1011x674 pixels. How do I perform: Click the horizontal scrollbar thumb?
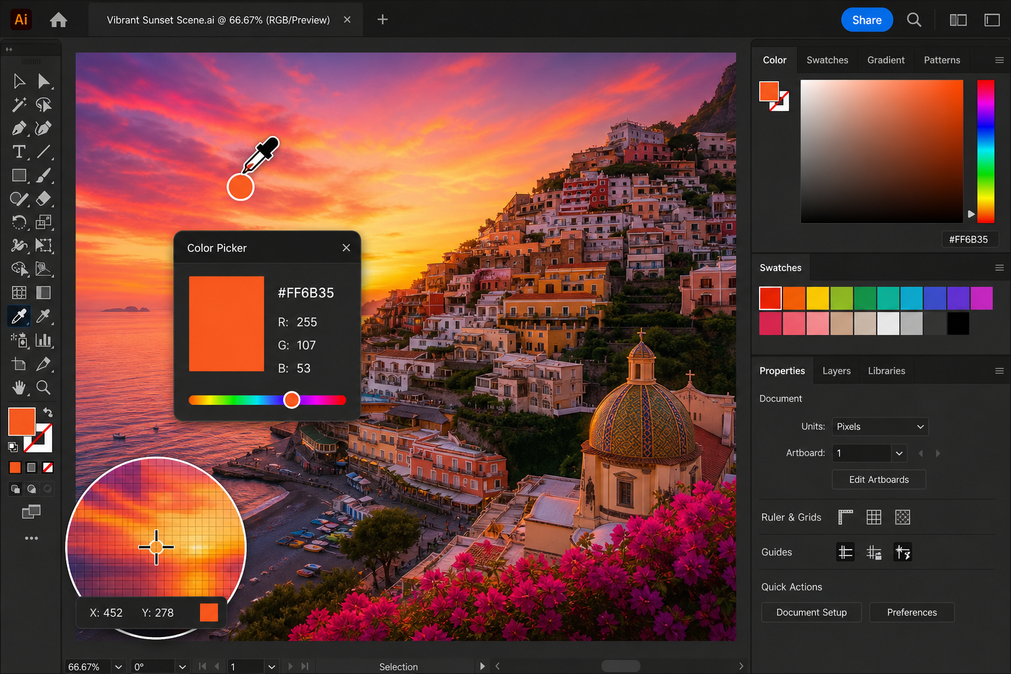[621, 667]
